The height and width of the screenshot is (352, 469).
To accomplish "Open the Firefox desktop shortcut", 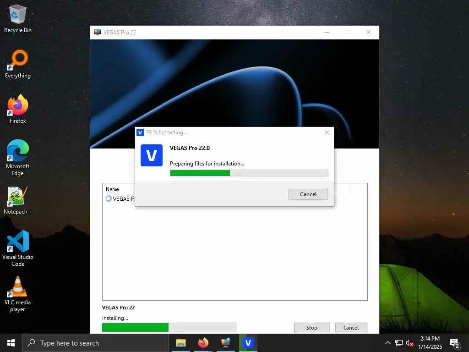I will click(18, 109).
